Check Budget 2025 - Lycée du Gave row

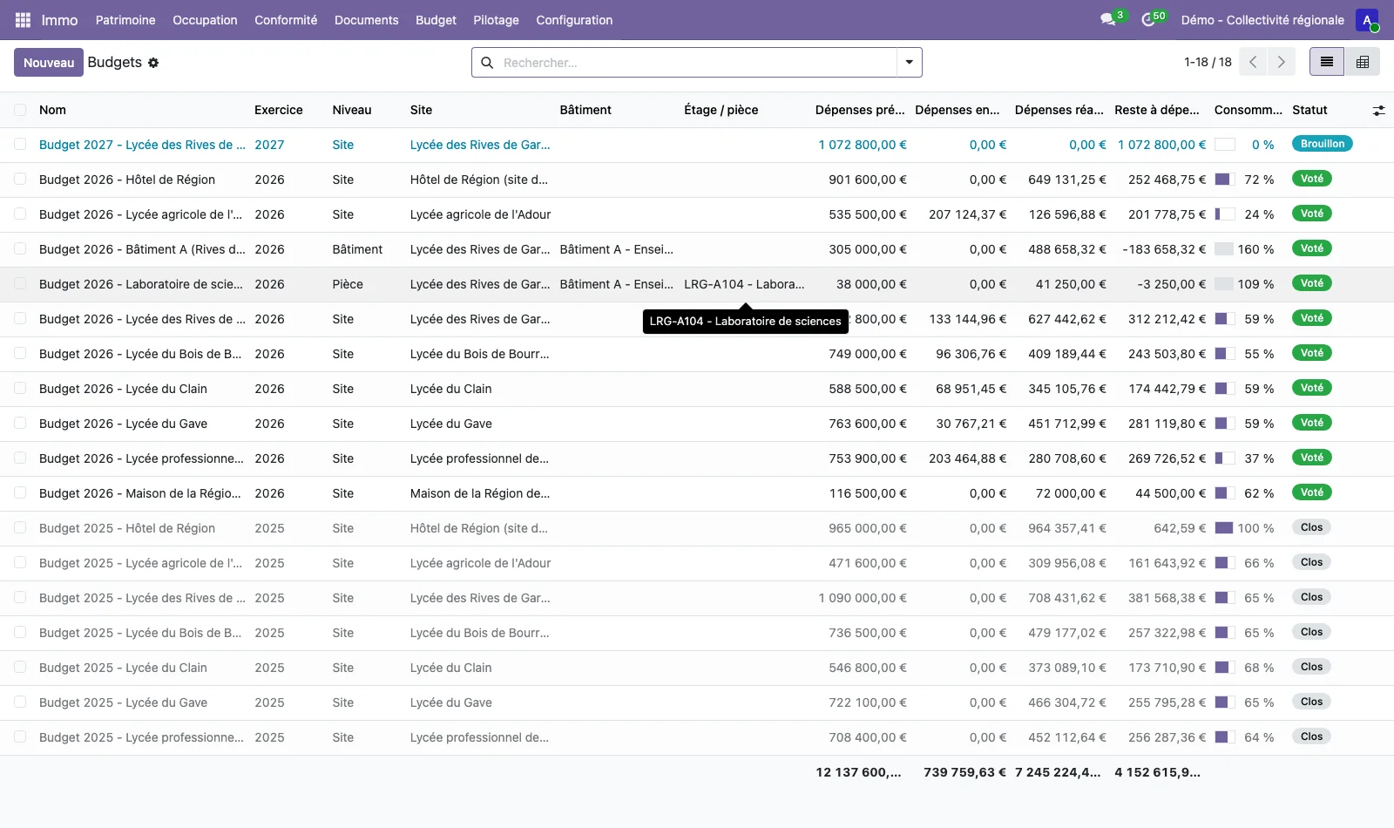point(20,702)
